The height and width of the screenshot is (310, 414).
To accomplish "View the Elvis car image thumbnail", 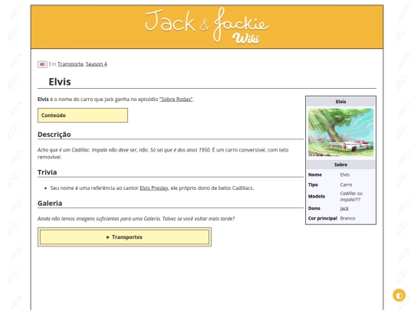I will pos(340,132).
